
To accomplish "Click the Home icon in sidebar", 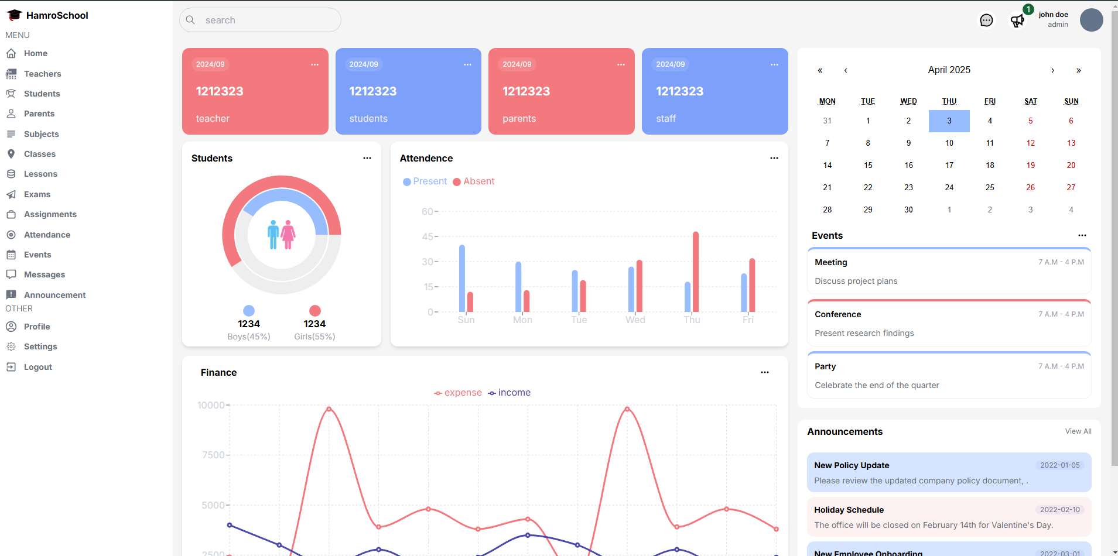I will click(x=11, y=53).
